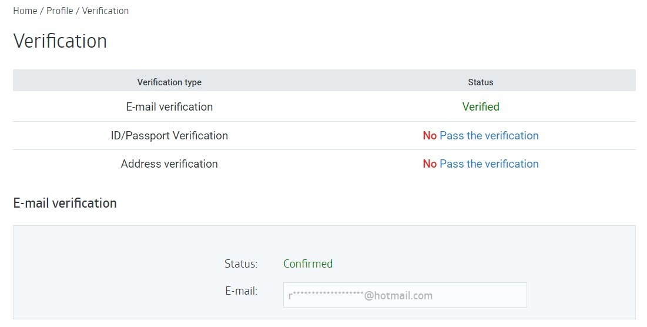Click the Status: label in the e-mail panel
This screenshot has height=327, width=647.
pyautogui.click(x=241, y=264)
